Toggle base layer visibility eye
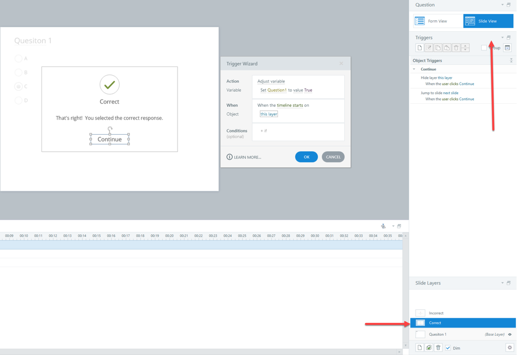Screen dimensions: 517x355 (x=510, y=334)
